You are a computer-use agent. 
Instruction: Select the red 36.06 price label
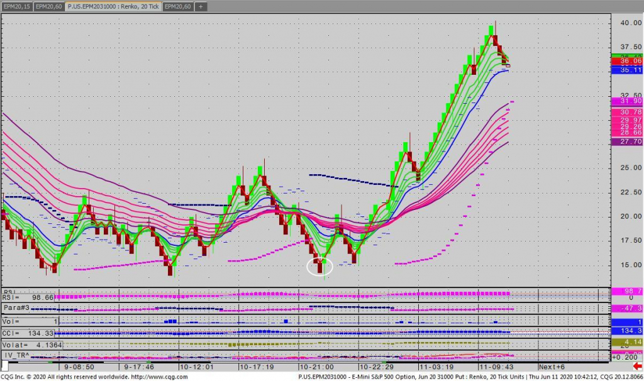(x=627, y=61)
